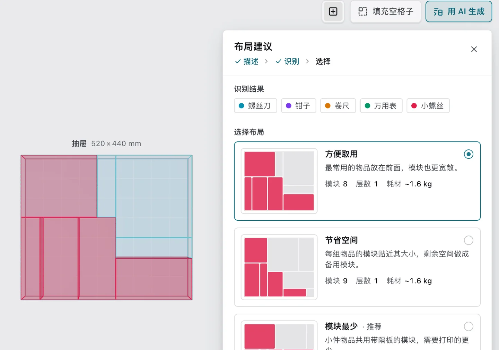The width and height of the screenshot is (499, 350).
Task: Click the 卷尺 item chip
Action: coord(338,106)
